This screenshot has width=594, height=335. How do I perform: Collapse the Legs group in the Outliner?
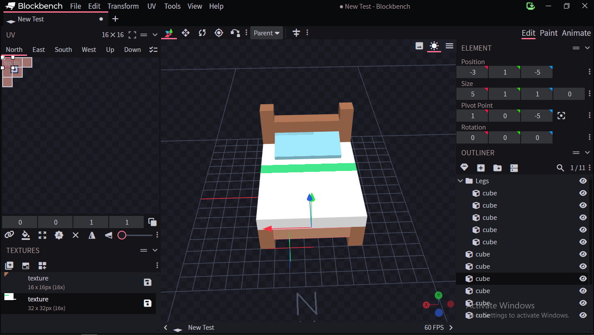(x=460, y=181)
